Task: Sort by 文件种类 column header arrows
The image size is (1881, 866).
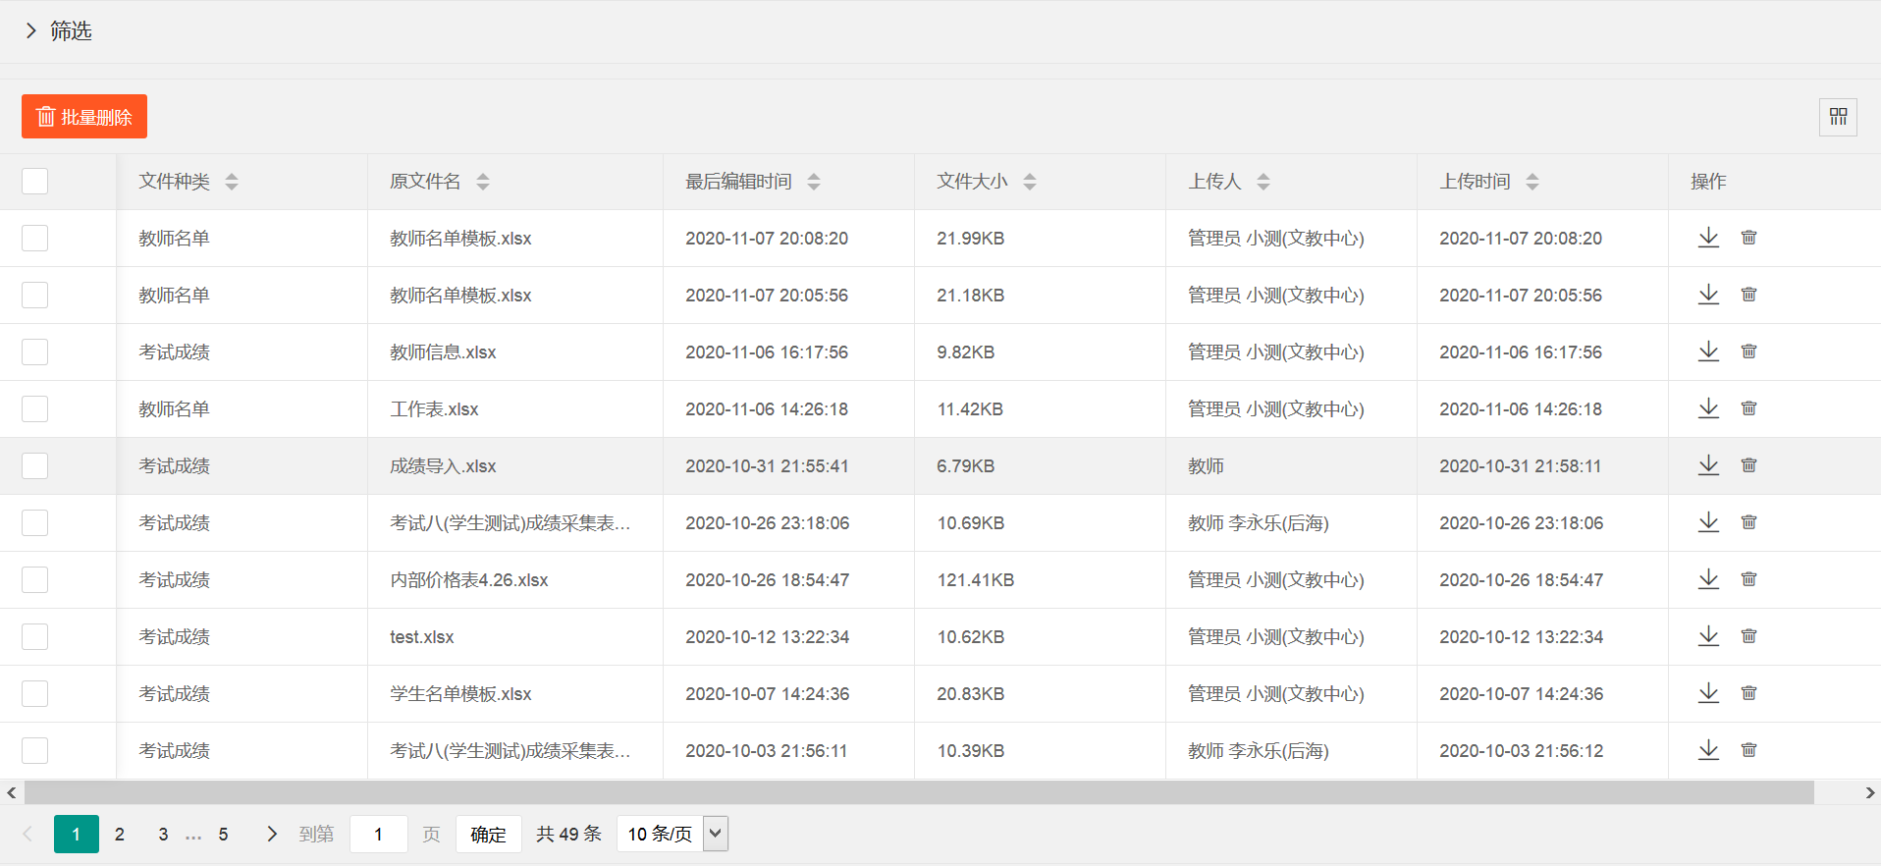Action: tap(232, 182)
